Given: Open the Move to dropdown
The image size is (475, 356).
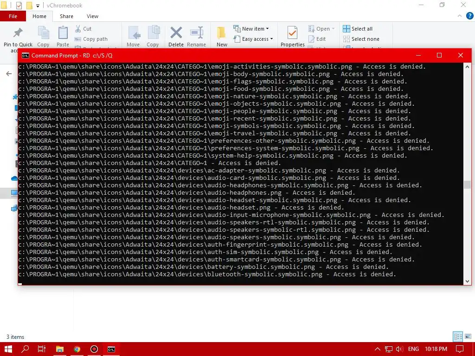Looking at the screenshot, I should click(133, 36).
